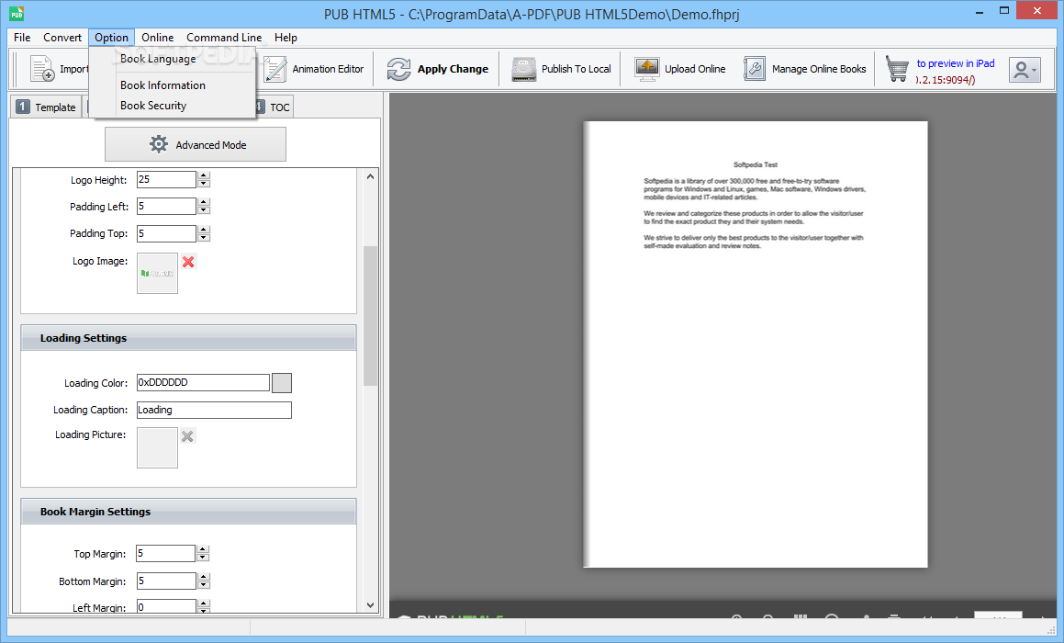Click the Padding Left input field
Screen dimensions: 1064x643
(x=166, y=206)
